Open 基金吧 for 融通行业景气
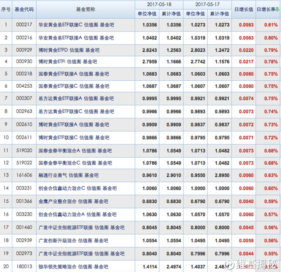This screenshot has height=272, width=281. [92, 175]
